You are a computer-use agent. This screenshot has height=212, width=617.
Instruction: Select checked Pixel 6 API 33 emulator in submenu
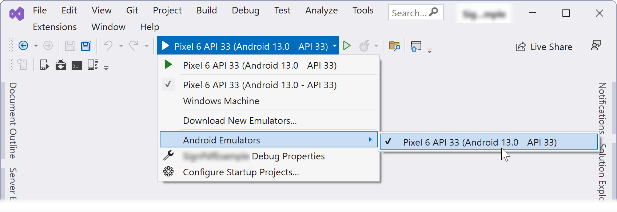click(479, 142)
